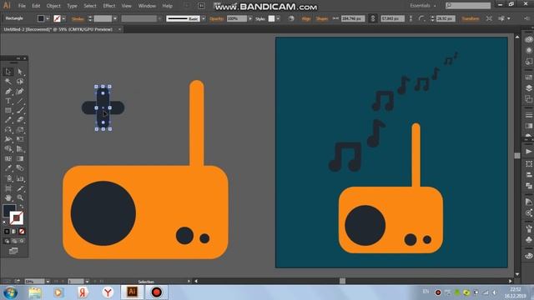Click the shape width input field

pos(353,18)
